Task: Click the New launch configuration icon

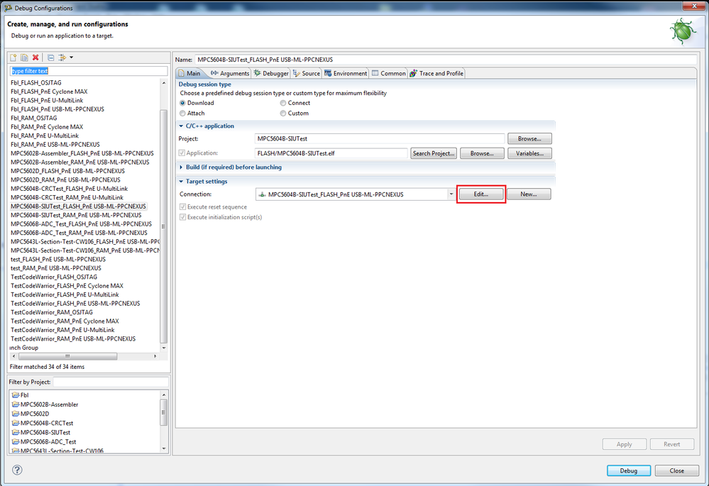Action: pyautogui.click(x=13, y=57)
